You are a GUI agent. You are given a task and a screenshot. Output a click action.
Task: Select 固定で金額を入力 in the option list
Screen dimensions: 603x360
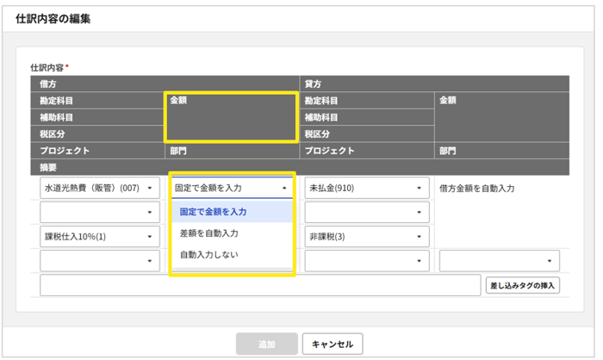click(233, 212)
